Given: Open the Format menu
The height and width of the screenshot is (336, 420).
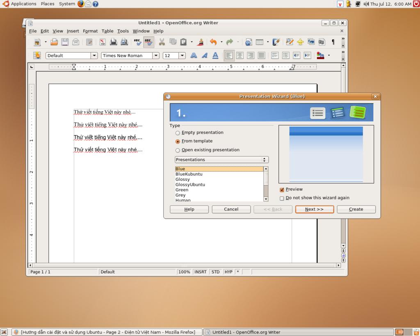Looking at the screenshot, I should point(90,31).
